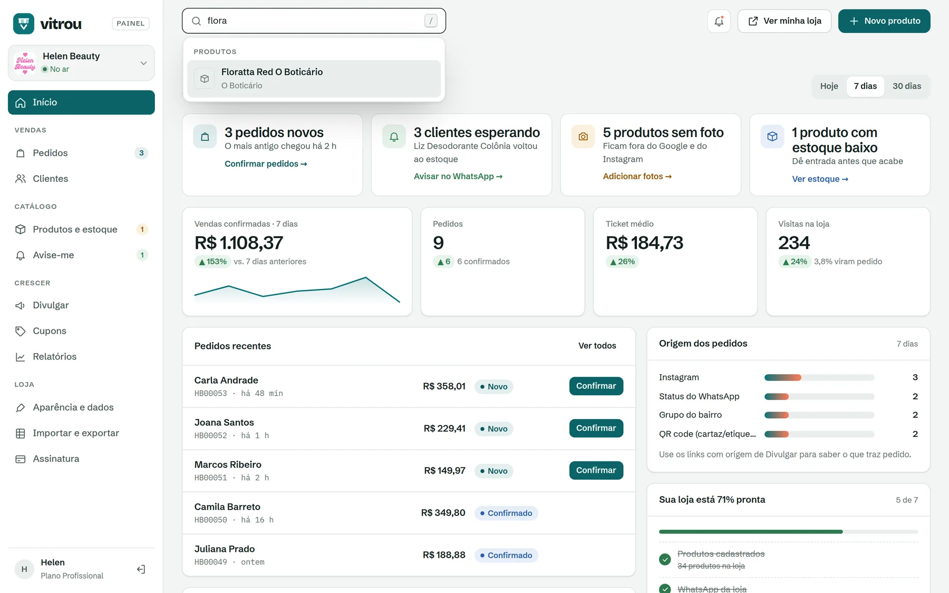Click the store readiness progress bar
949x593 pixels.
(x=788, y=532)
